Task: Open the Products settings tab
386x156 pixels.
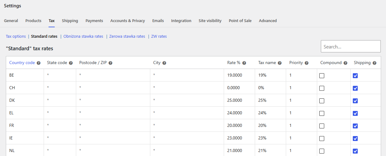Action: (33, 21)
